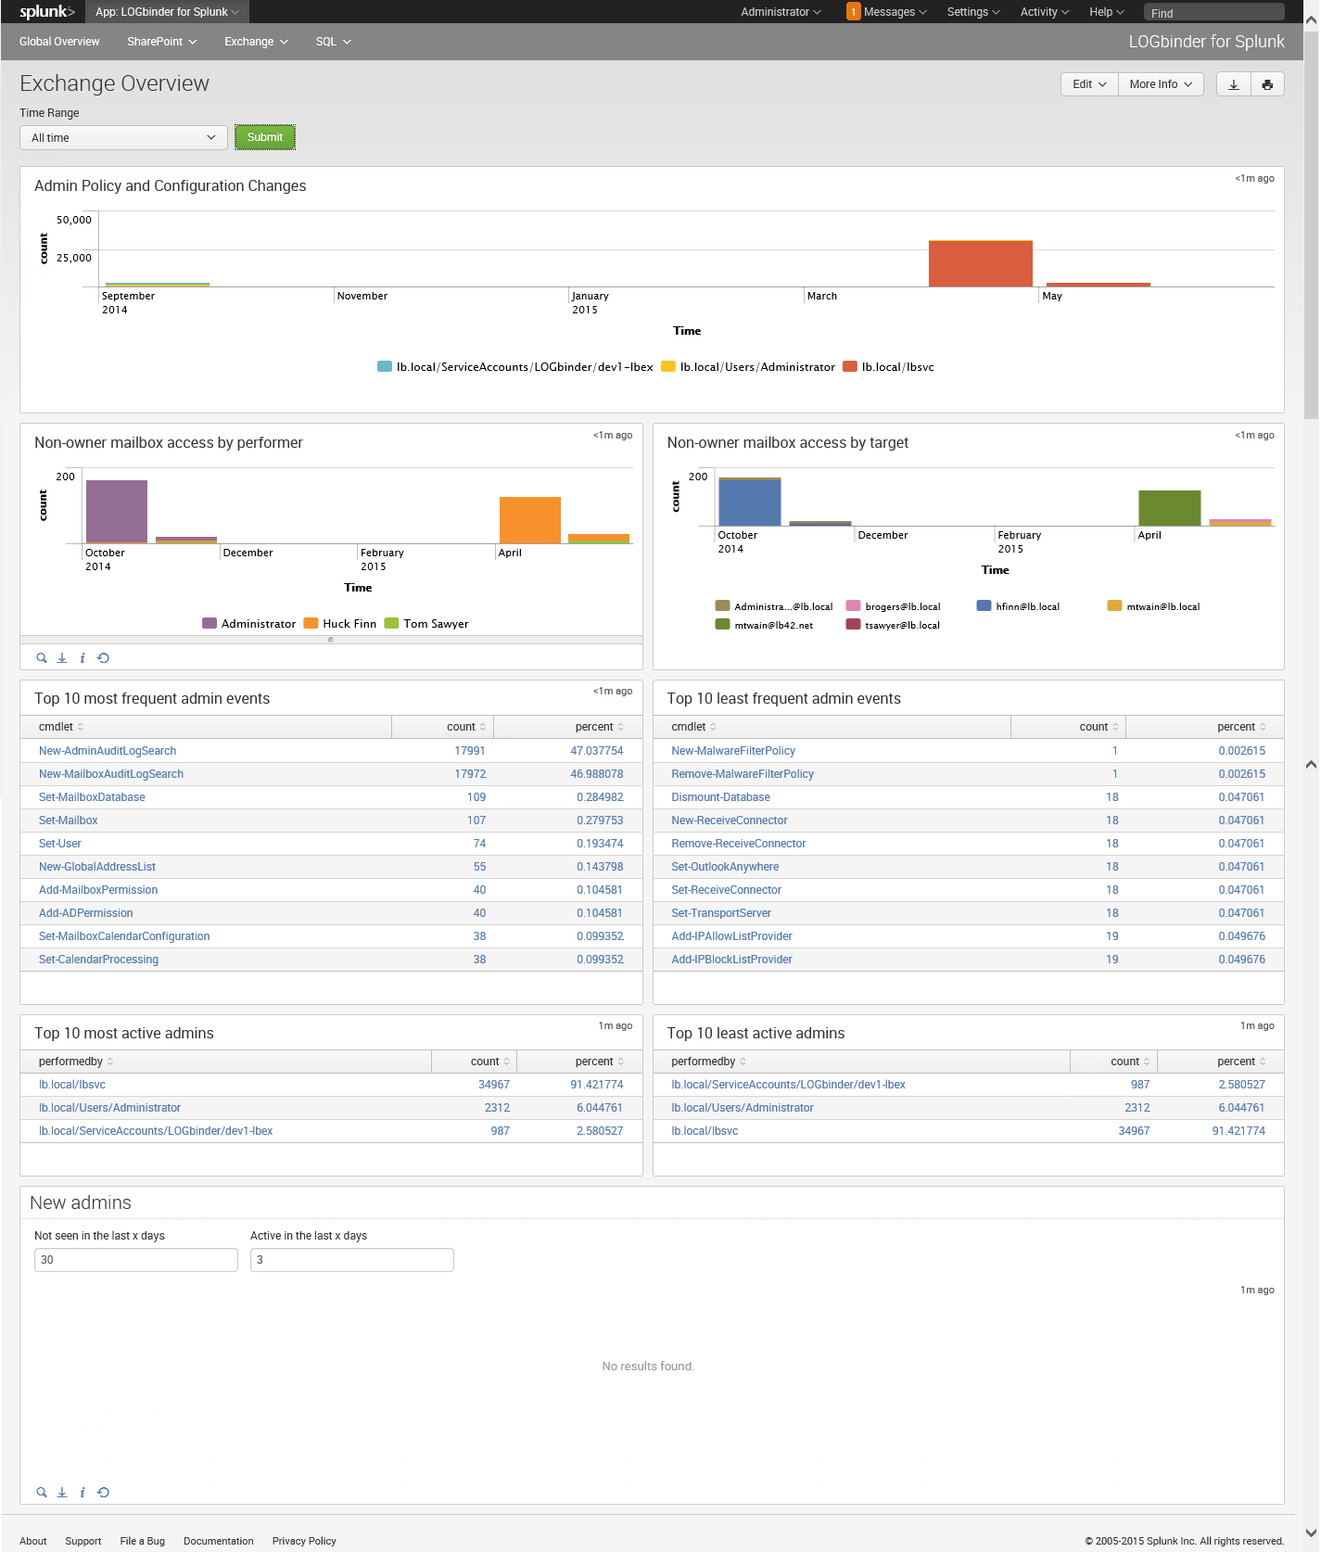Click the green Submit button

265,137
